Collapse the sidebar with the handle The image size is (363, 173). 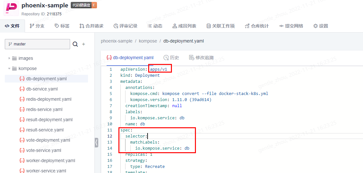96,143
